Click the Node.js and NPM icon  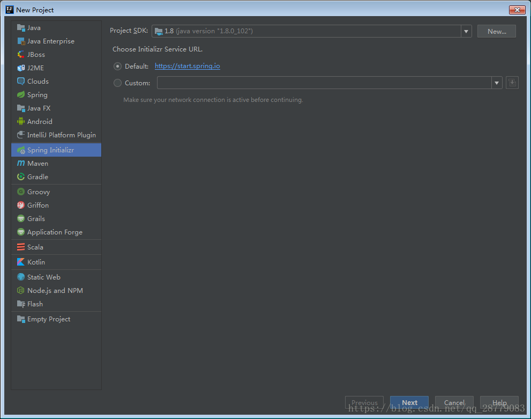coord(21,291)
